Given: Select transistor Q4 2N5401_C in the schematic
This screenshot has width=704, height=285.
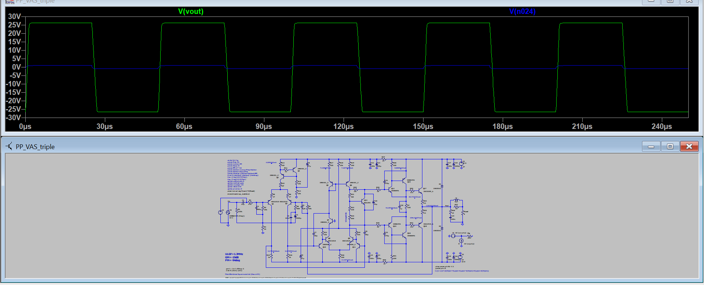Looking at the screenshot, I should click(294, 170).
